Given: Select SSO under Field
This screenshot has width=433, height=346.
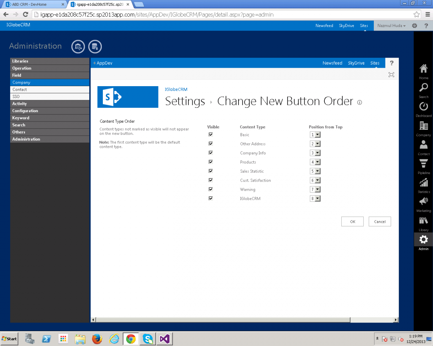Looking at the screenshot, I should click(x=50, y=97).
